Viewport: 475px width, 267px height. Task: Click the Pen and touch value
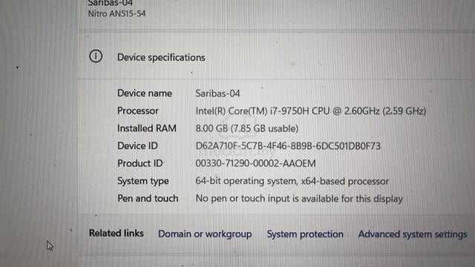point(299,199)
